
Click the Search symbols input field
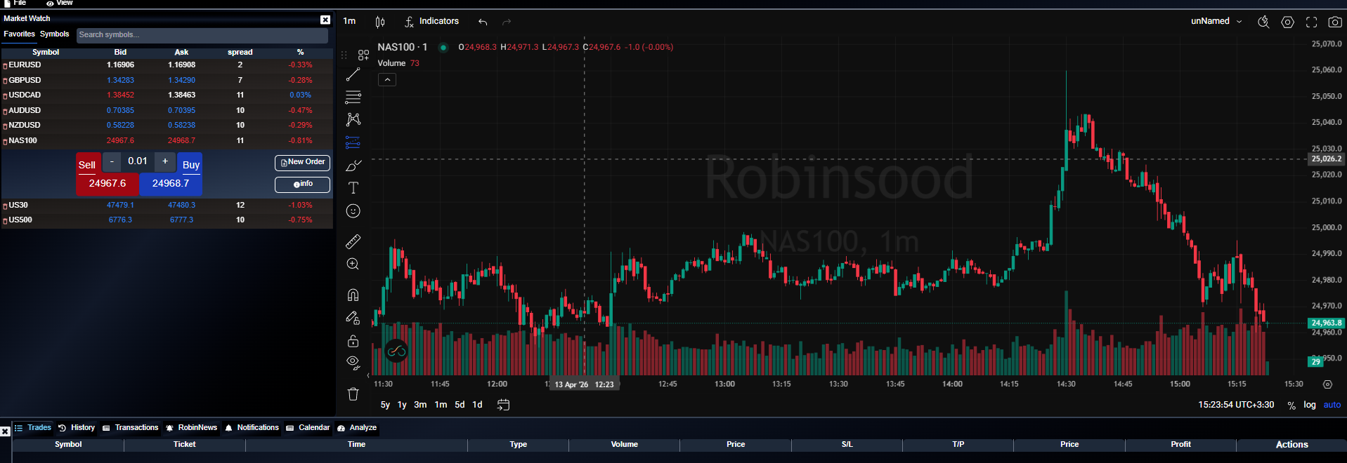coord(202,35)
